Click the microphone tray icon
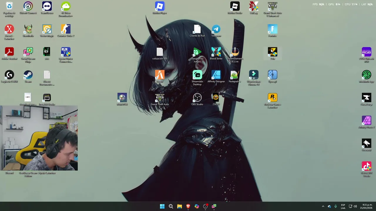 (x=336, y=206)
